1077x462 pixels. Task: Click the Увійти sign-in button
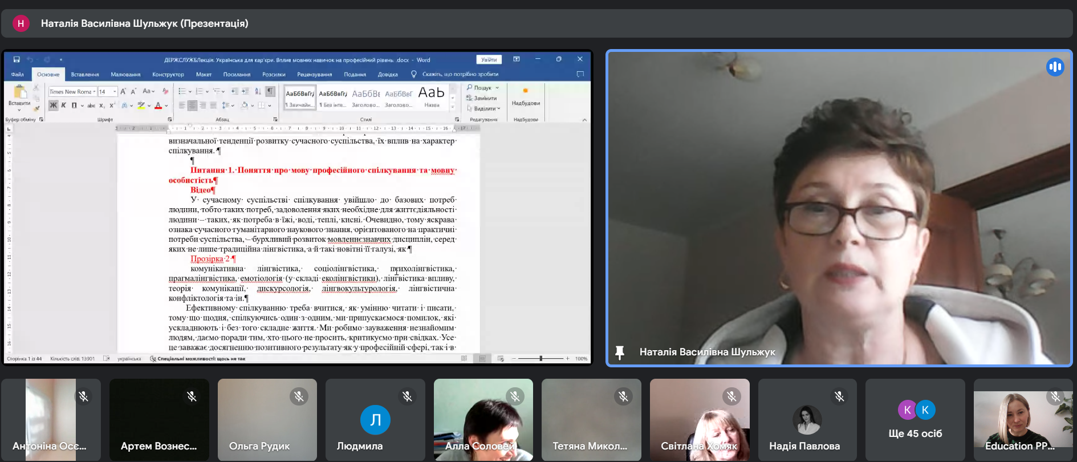coord(489,59)
